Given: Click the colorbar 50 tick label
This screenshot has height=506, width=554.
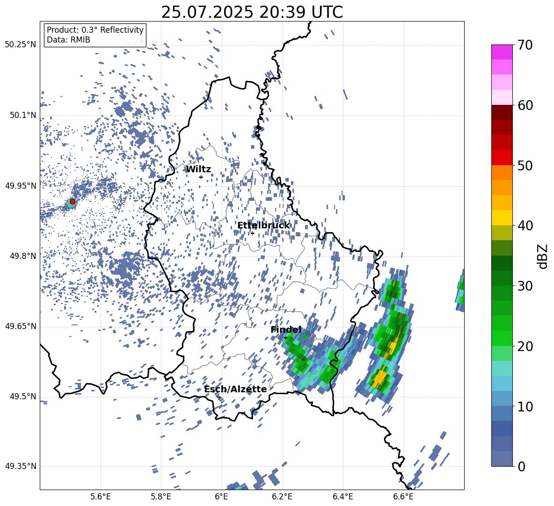Looking at the screenshot, I should (x=525, y=165).
